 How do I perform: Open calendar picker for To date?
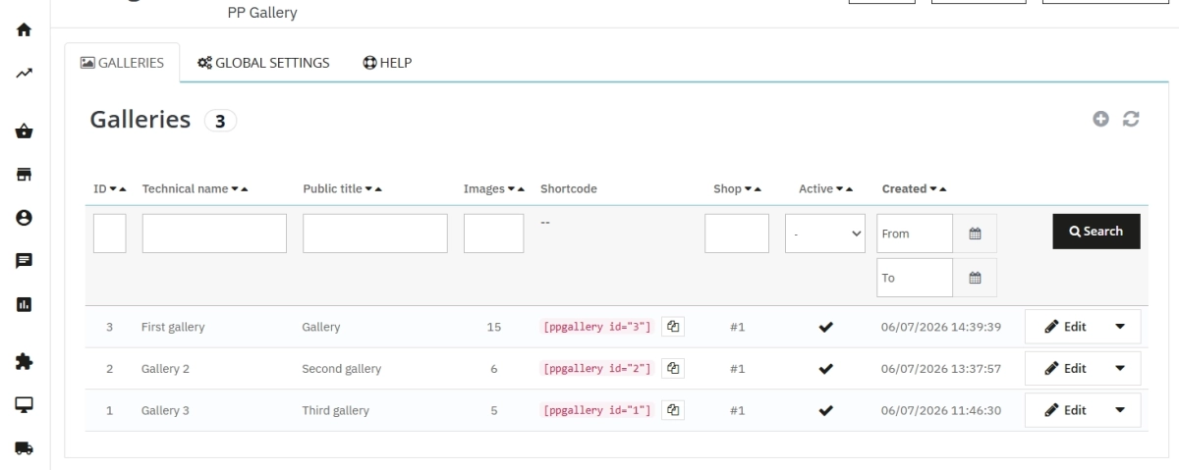(975, 278)
